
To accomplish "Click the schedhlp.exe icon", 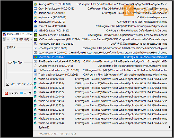I will [36, 48].
